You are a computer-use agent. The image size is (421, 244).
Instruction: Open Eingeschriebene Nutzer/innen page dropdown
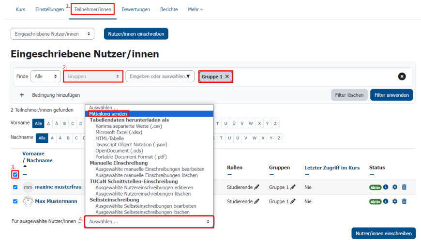pos(52,34)
